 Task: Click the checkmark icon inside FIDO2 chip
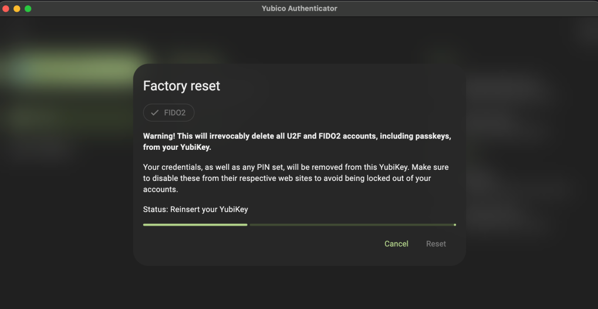tap(155, 113)
